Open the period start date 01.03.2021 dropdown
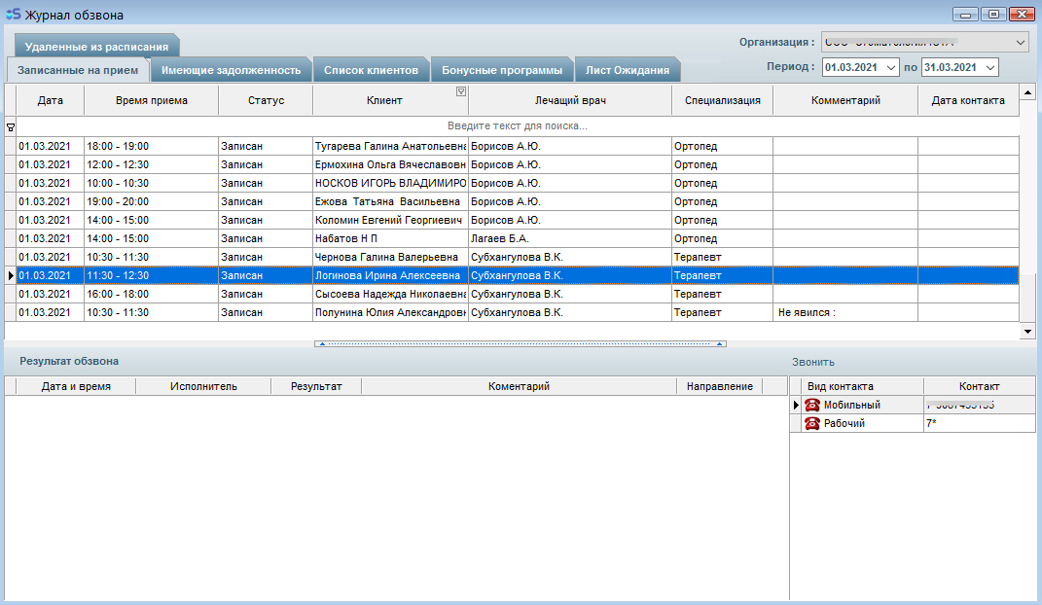 click(891, 67)
